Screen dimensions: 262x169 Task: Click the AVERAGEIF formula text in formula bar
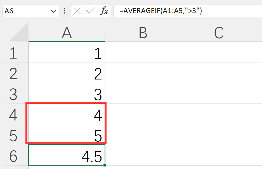point(160,11)
